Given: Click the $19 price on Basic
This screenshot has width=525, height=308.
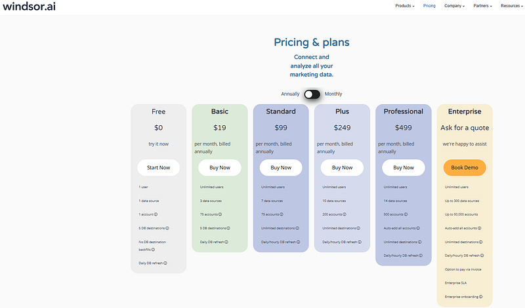Looking at the screenshot, I should coord(220,128).
